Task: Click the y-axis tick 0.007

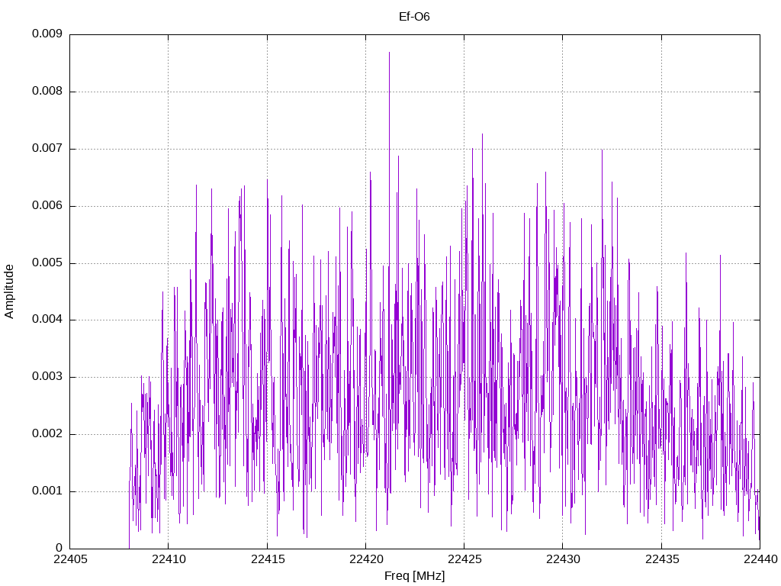Action: (47, 149)
